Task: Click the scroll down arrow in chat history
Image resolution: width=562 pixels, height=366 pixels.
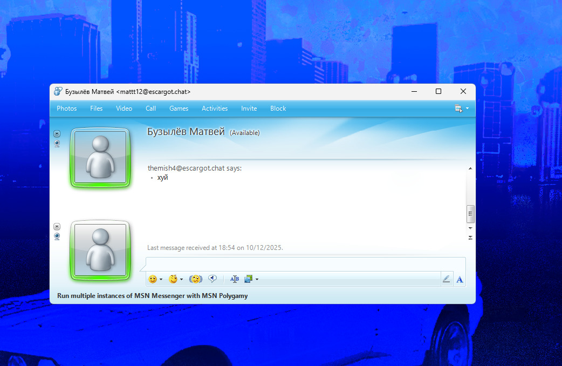Action: [x=470, y=228]
